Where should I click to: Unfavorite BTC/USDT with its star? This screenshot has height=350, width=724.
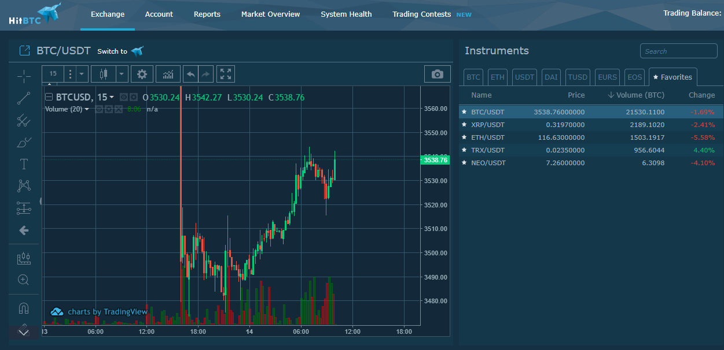tap(464, 112)
